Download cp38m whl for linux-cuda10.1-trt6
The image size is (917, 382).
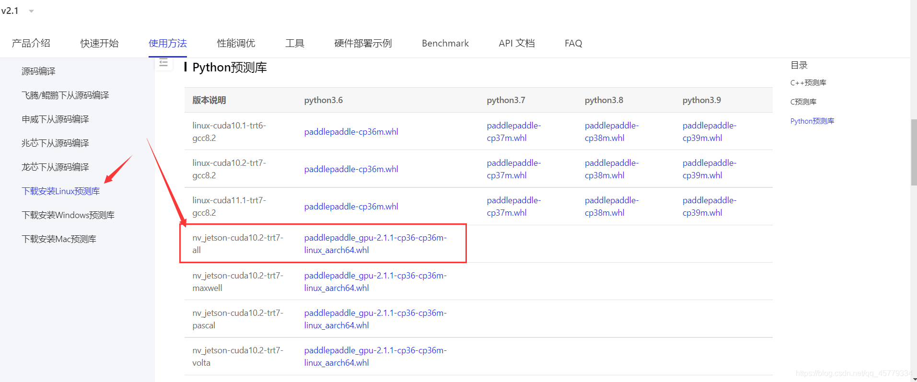(612, 132)
